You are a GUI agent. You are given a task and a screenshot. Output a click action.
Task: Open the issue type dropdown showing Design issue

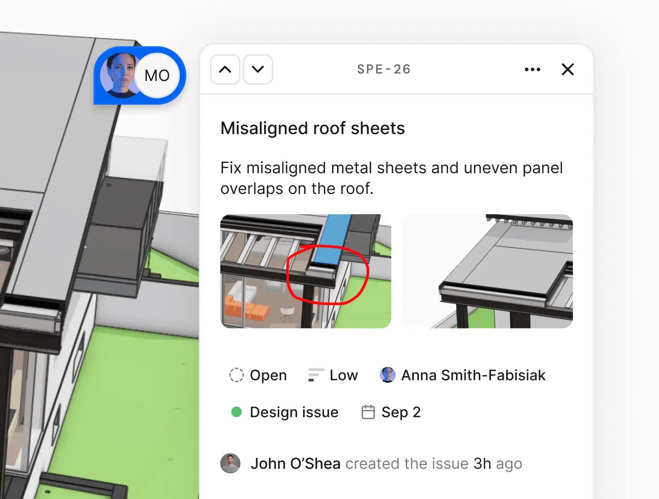tap(294, 411)
